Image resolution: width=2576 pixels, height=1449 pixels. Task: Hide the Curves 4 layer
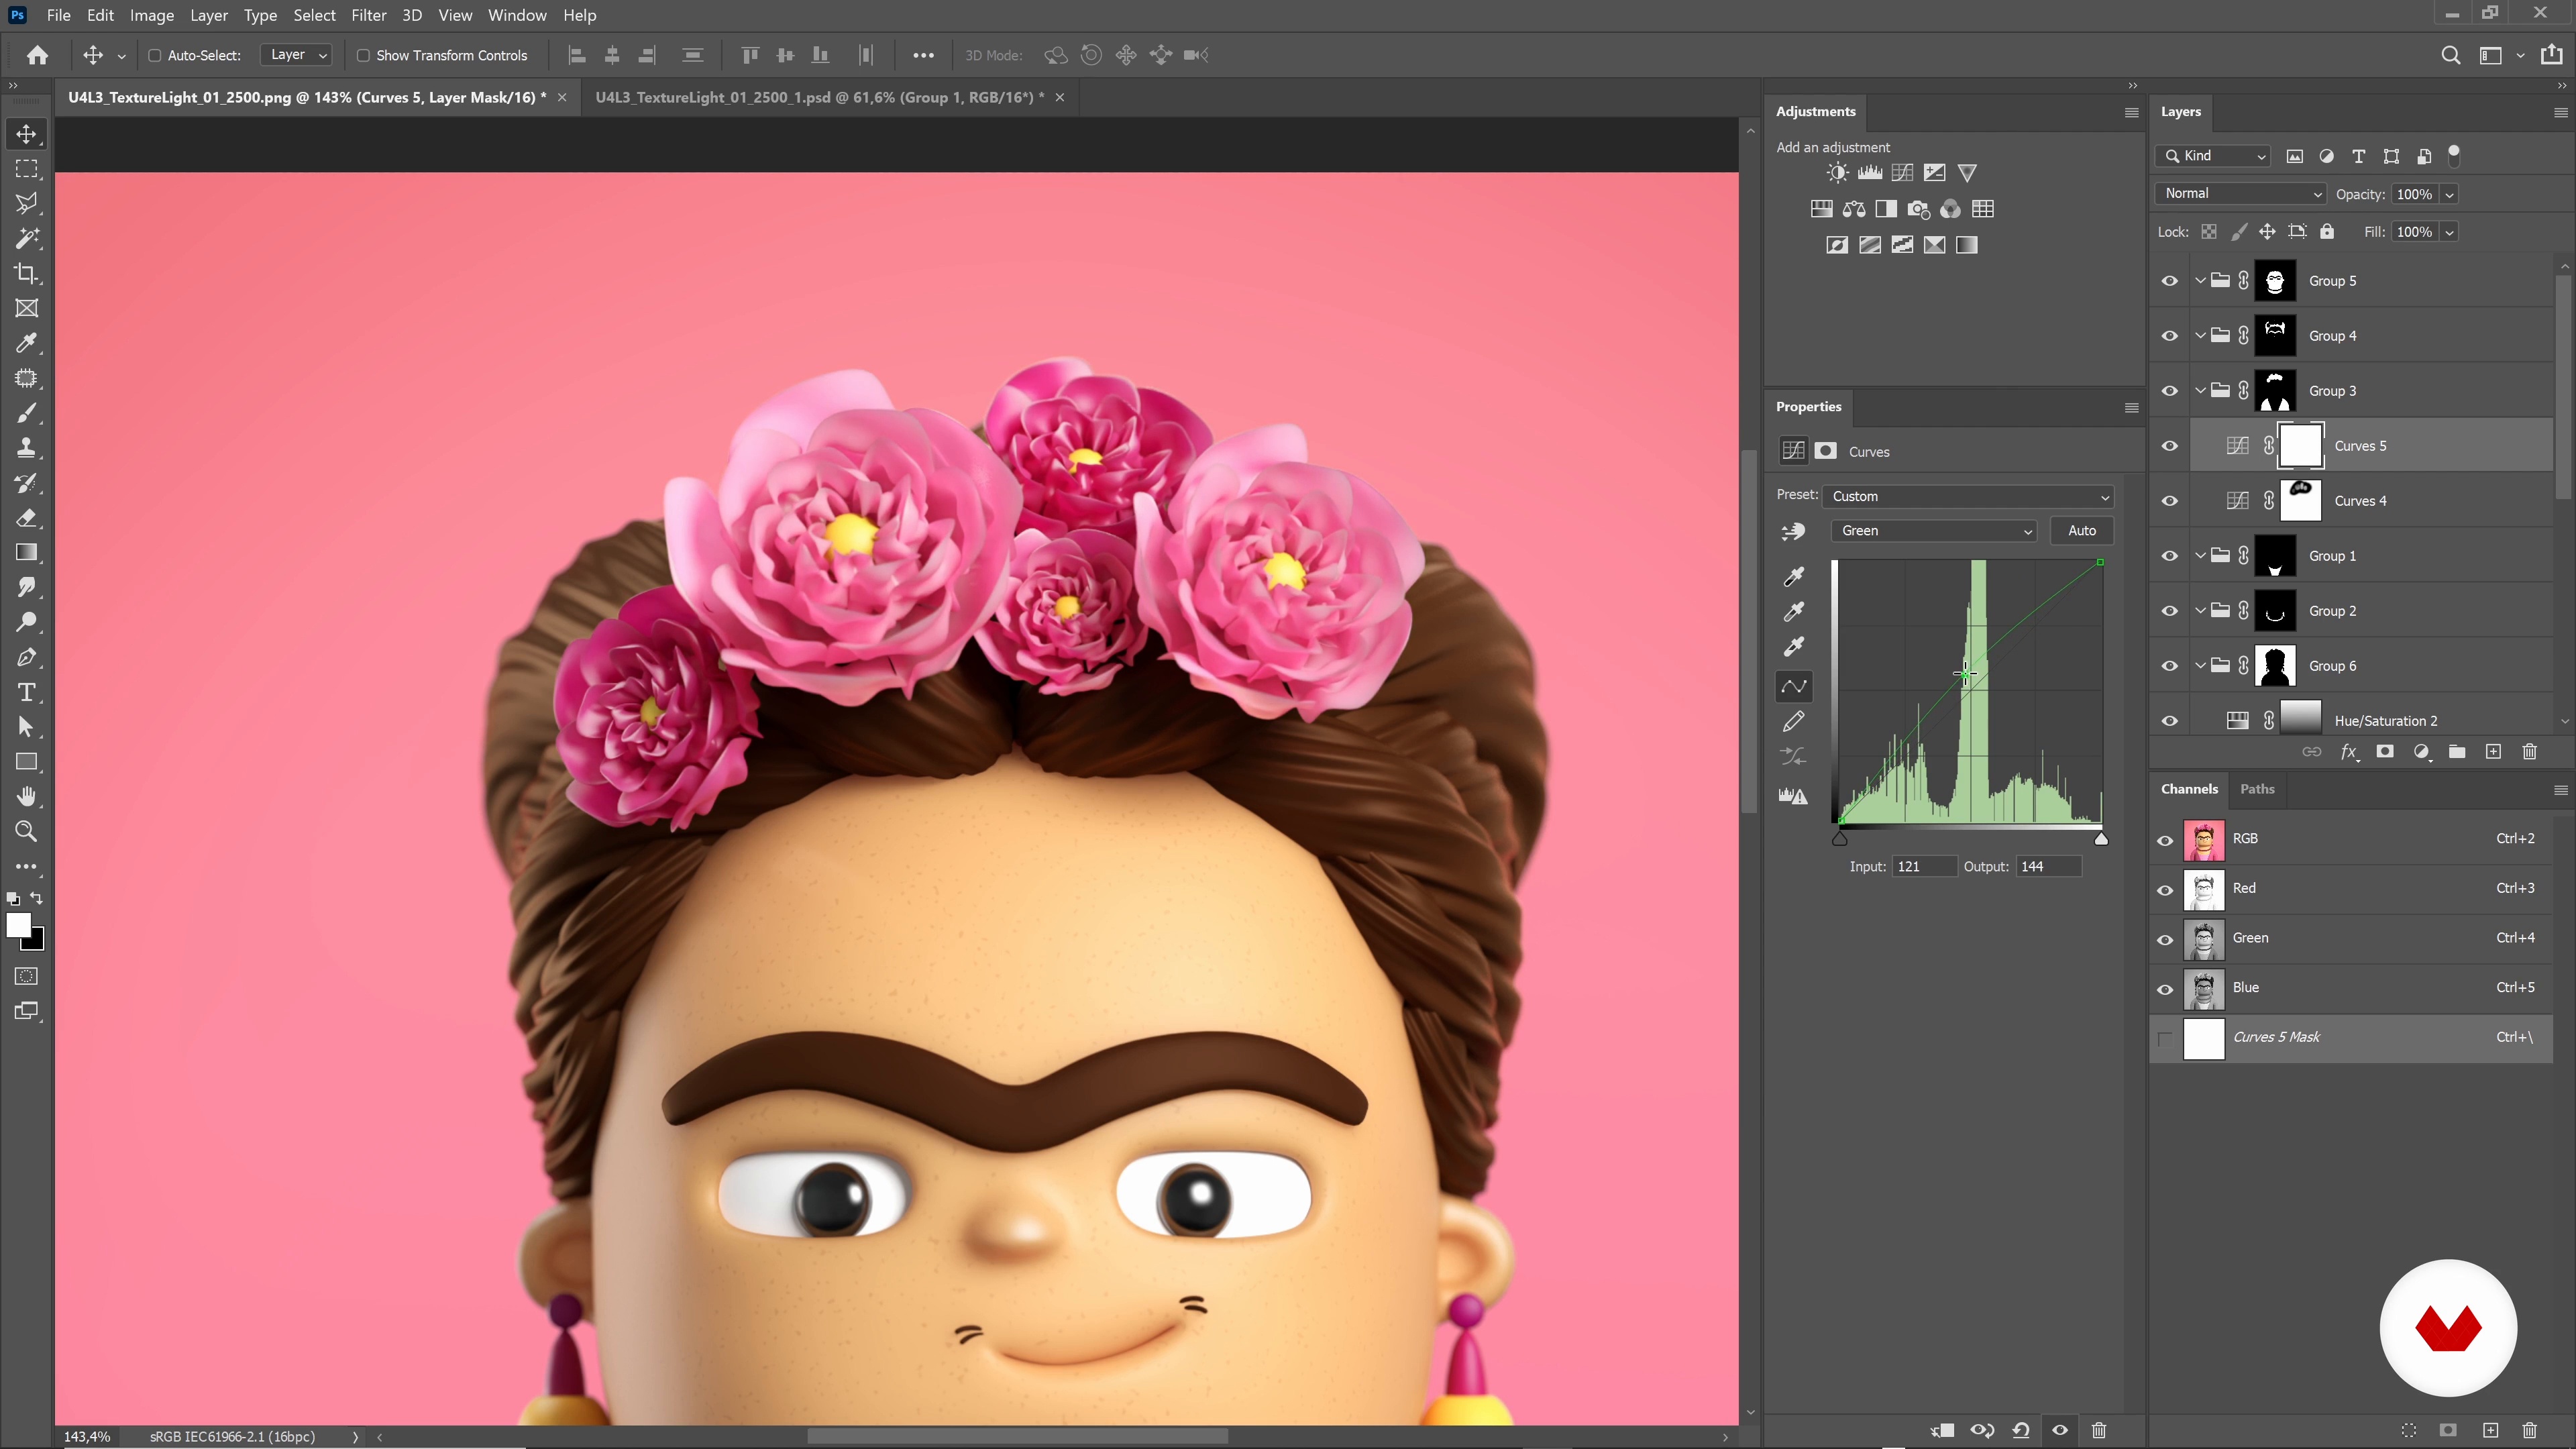click(2169, 501)
